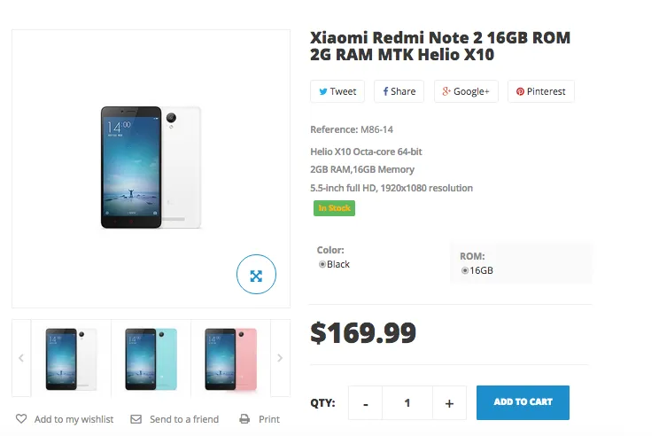Click the main product image
The height and width of the screenshot is (436, 659).
click(x=151, y=168)
